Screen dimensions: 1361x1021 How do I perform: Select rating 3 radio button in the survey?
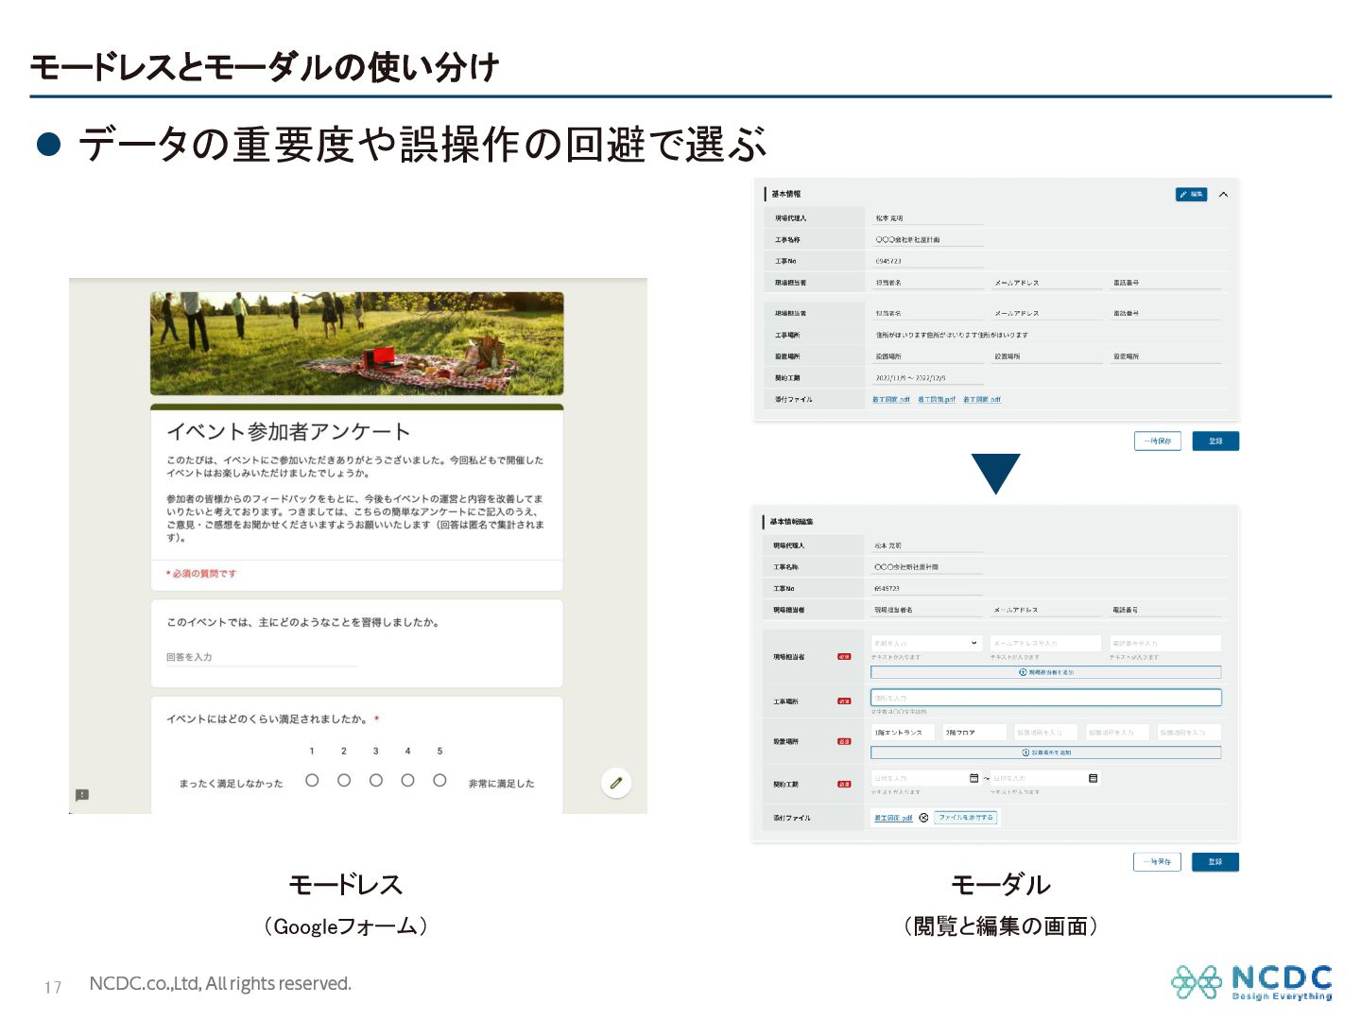(376, 780)
